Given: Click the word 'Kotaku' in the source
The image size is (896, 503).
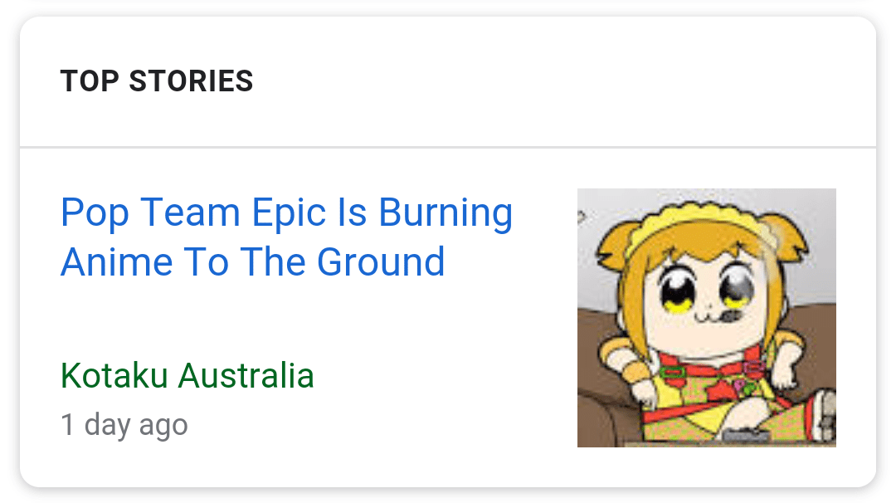Looking at the screenshot, I should 114,375.
